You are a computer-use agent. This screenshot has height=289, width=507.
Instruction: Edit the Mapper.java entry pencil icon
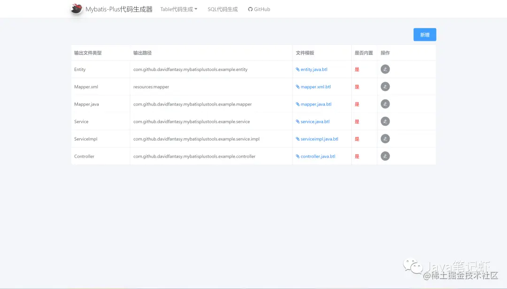point(385,104)
